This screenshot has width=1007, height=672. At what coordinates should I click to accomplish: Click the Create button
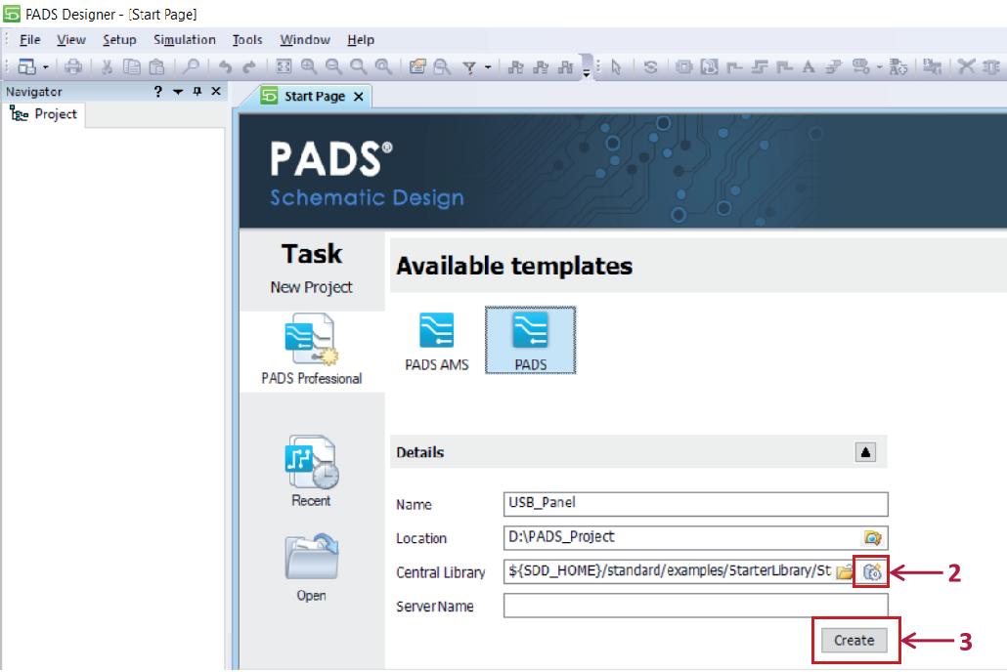pos(854,640)
